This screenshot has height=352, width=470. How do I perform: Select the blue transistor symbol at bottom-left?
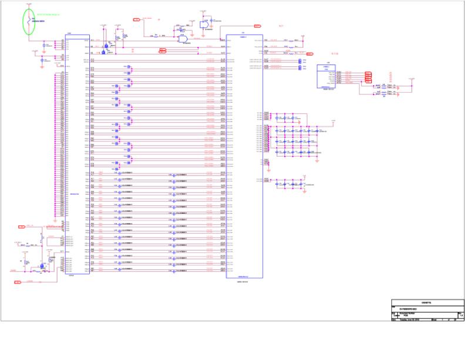[x=42, y=266]
